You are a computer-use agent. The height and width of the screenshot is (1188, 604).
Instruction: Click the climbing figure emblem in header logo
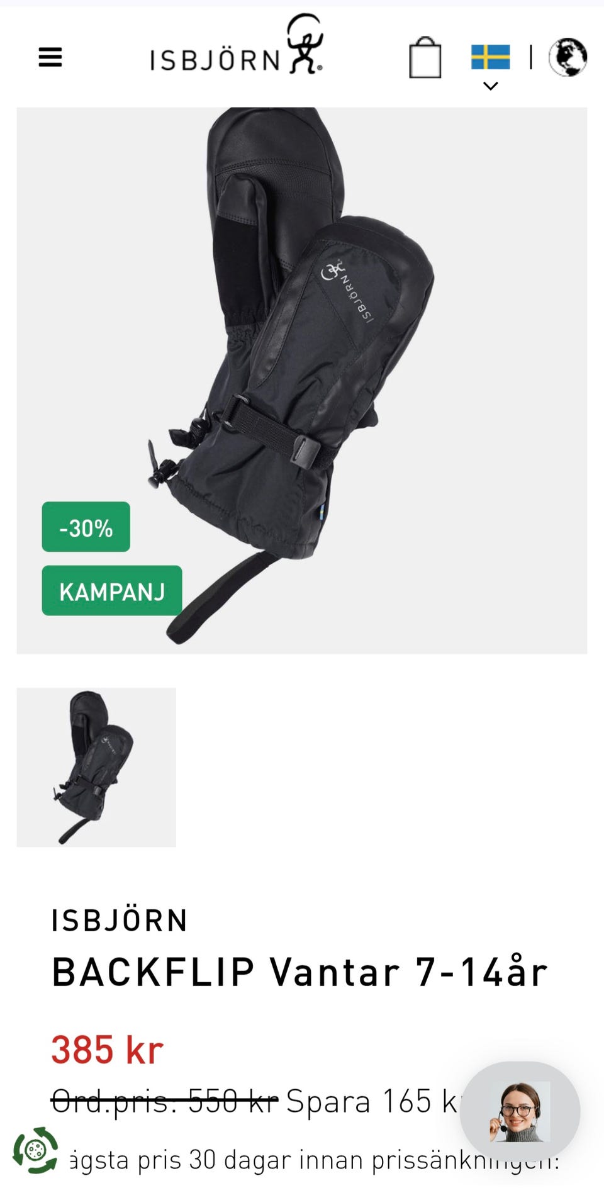coord(305,44)
